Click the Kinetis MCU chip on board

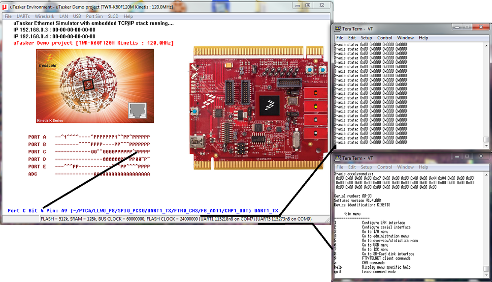[270, 106]
